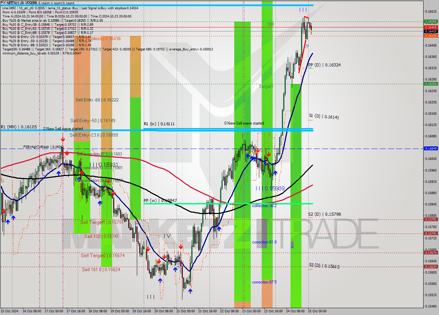Click the Sell Stoploss | 0.16438 label
The image size is (439, 315).
(99, 39)
